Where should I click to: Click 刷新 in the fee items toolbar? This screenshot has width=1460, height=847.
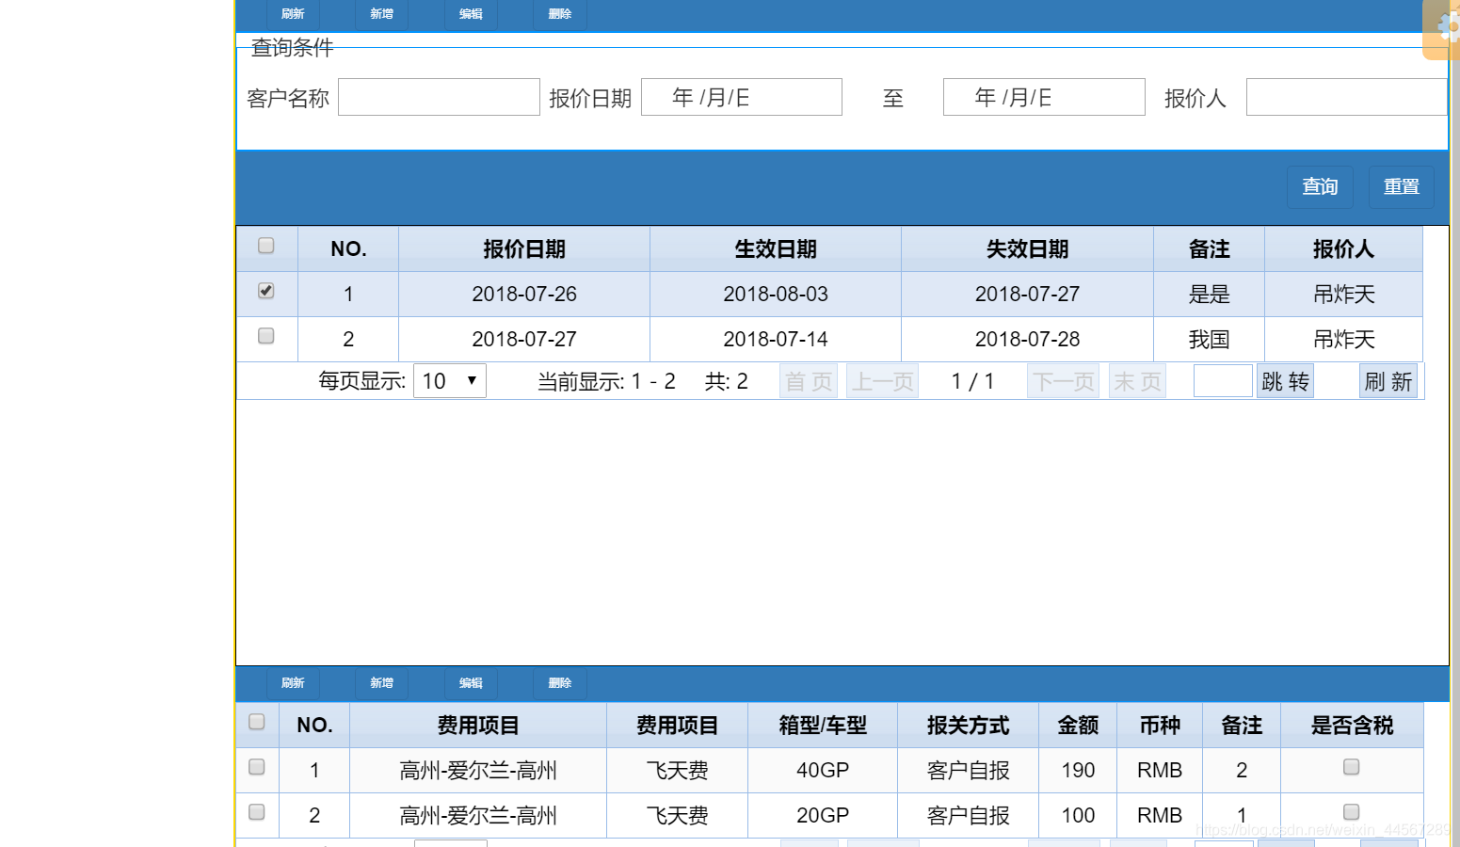tap(293, 683)
